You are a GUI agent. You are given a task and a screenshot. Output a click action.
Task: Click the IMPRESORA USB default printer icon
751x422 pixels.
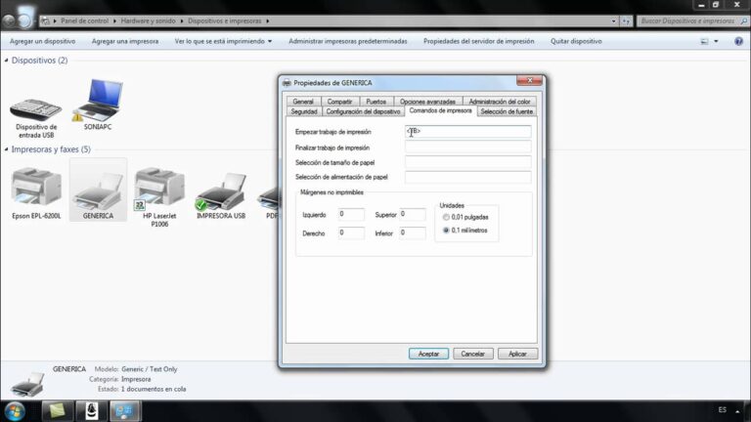click(x=220, y=190)
